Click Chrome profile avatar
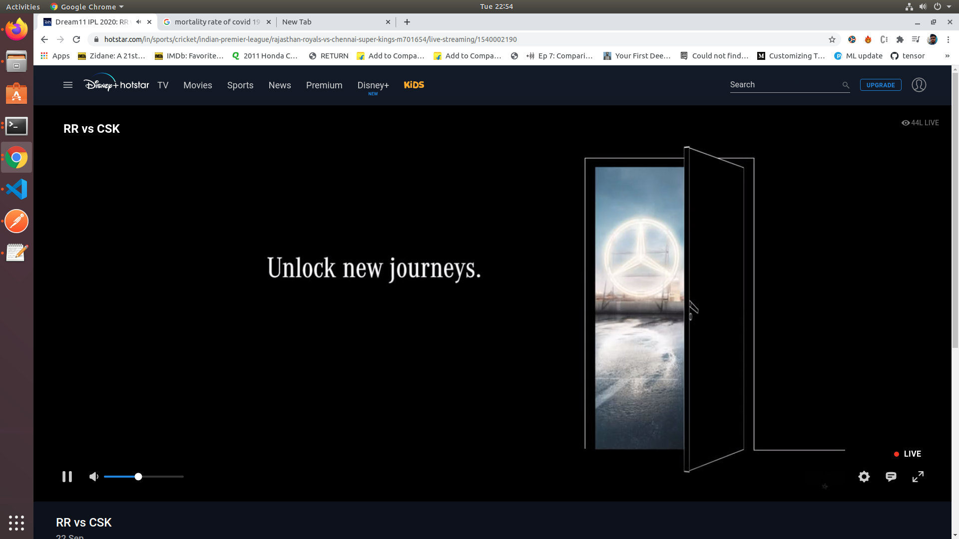The height and width of the screenshot is (539, 959). 932,39
